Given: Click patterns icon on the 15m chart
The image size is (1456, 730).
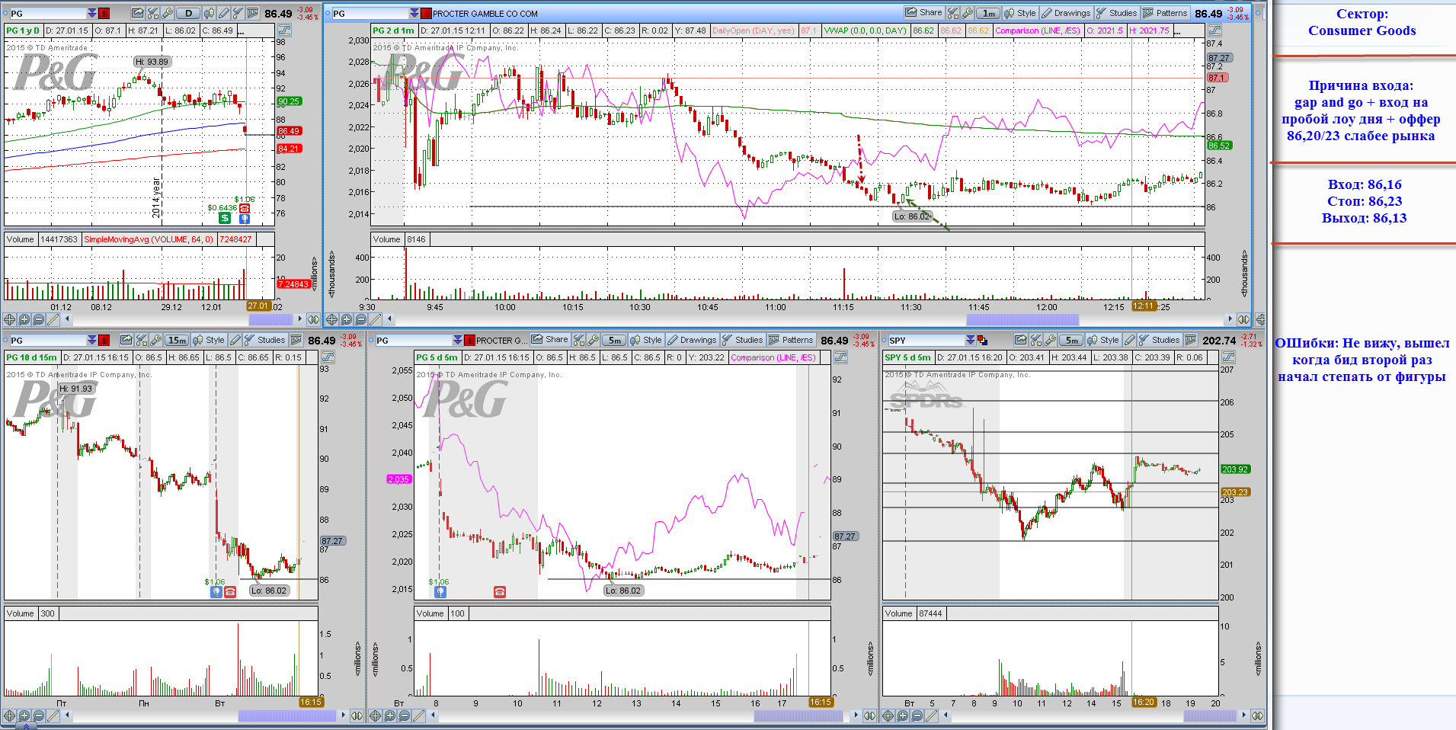Looking at the screenshot, I should (x=296, y=340).
